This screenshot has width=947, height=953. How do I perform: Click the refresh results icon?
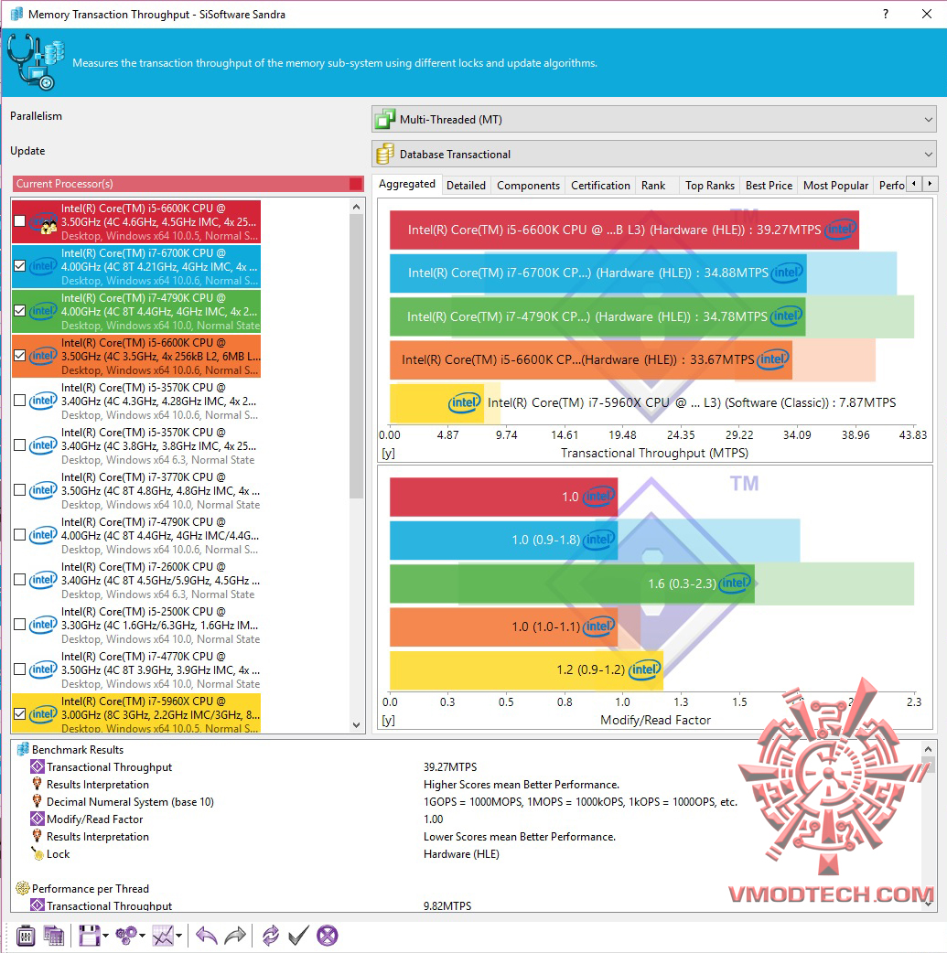click(x=270, y=936)
